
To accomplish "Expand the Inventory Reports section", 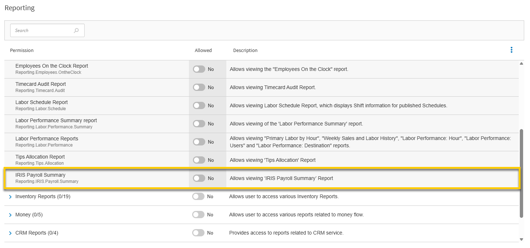I will [x=10, y=196].
